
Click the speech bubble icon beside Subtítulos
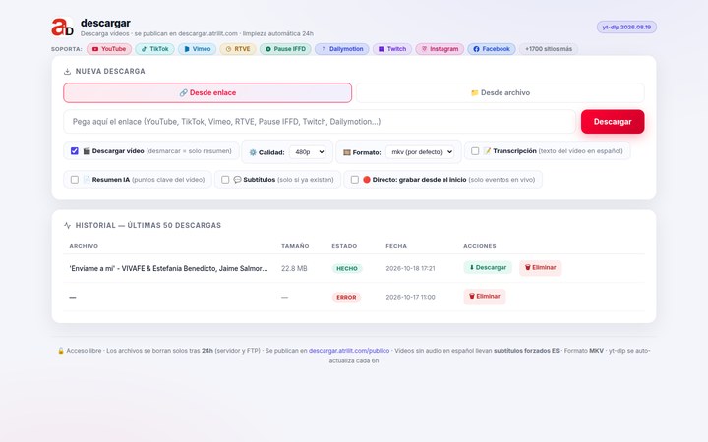click(x=237, y=180)
